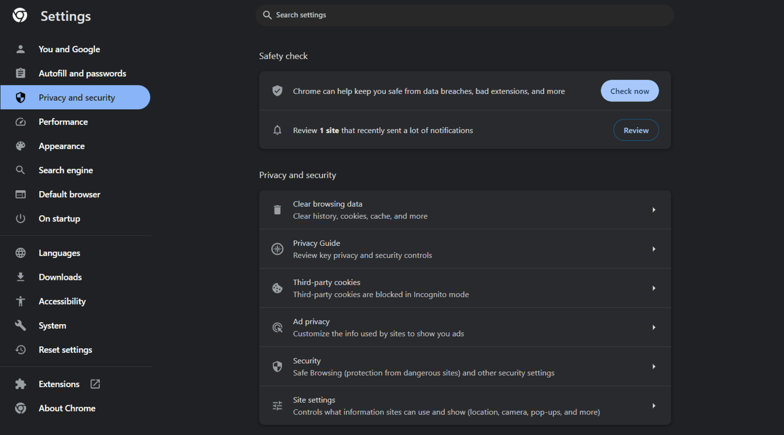The width and height of the screenshot is (784, 435).
Task: Select Privacy and security in sidebar
Action: click(x=75, y=98)
